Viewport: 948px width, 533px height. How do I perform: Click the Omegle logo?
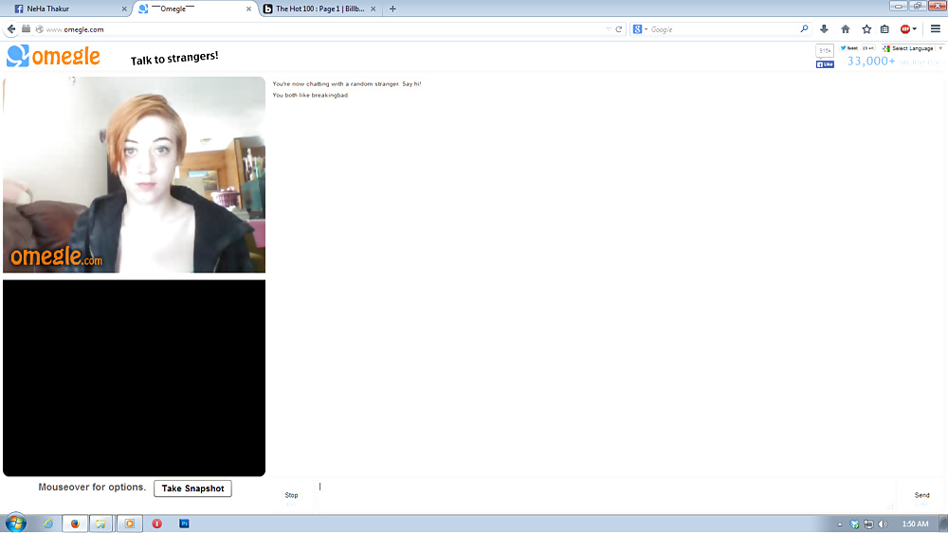pyautogui.click(x=53, y=56)
